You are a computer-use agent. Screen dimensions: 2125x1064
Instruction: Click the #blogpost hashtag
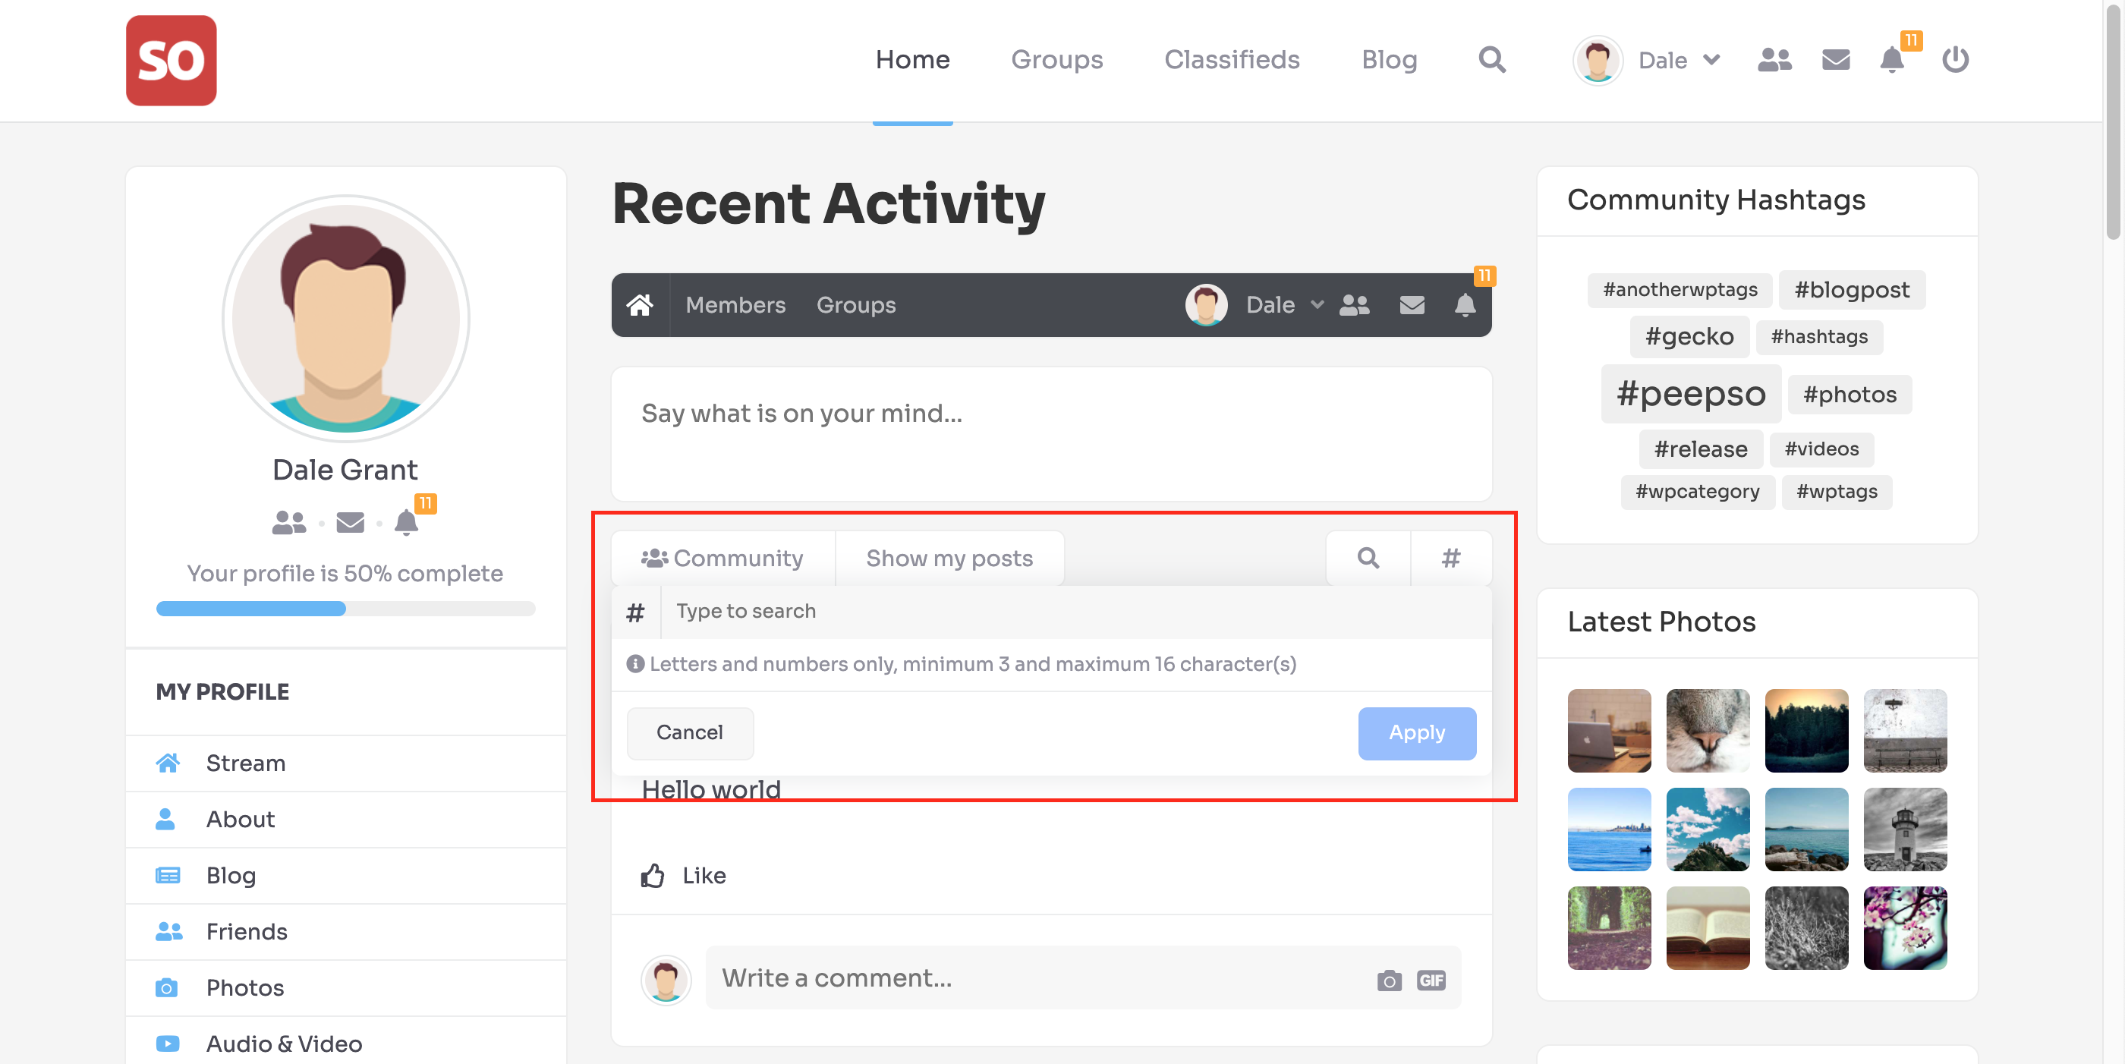click(1852, 289)
